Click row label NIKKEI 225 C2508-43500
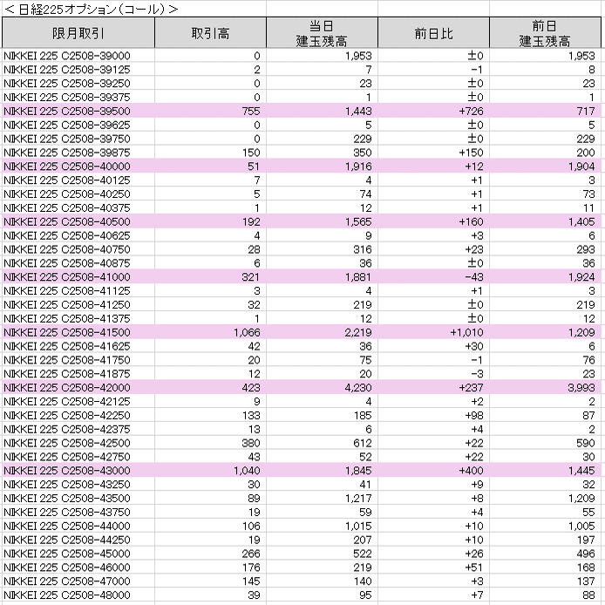This screenshot has height=605, width=605. coord(67,499)
